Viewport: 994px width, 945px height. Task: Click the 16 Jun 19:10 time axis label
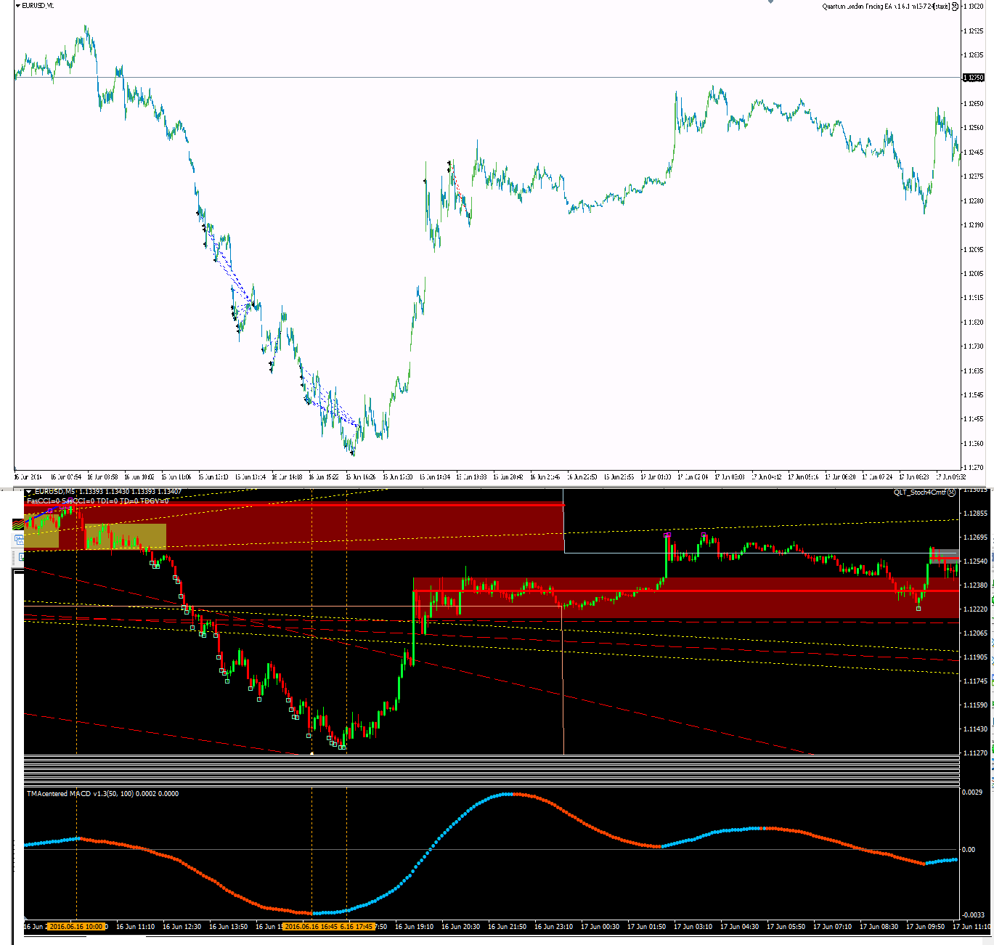click(415, 927)
